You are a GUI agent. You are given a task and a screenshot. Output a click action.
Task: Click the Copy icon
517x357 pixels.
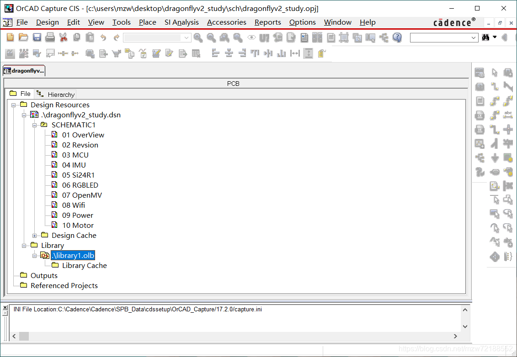(x=76, y=37)
